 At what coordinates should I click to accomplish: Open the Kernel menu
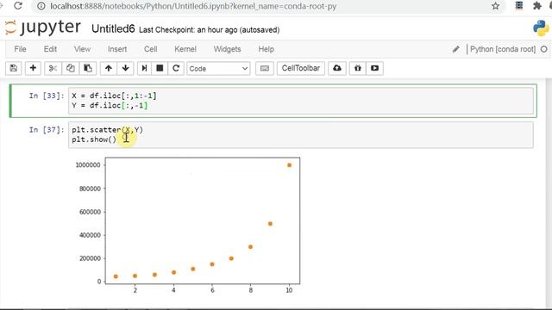tap(185, 49)
